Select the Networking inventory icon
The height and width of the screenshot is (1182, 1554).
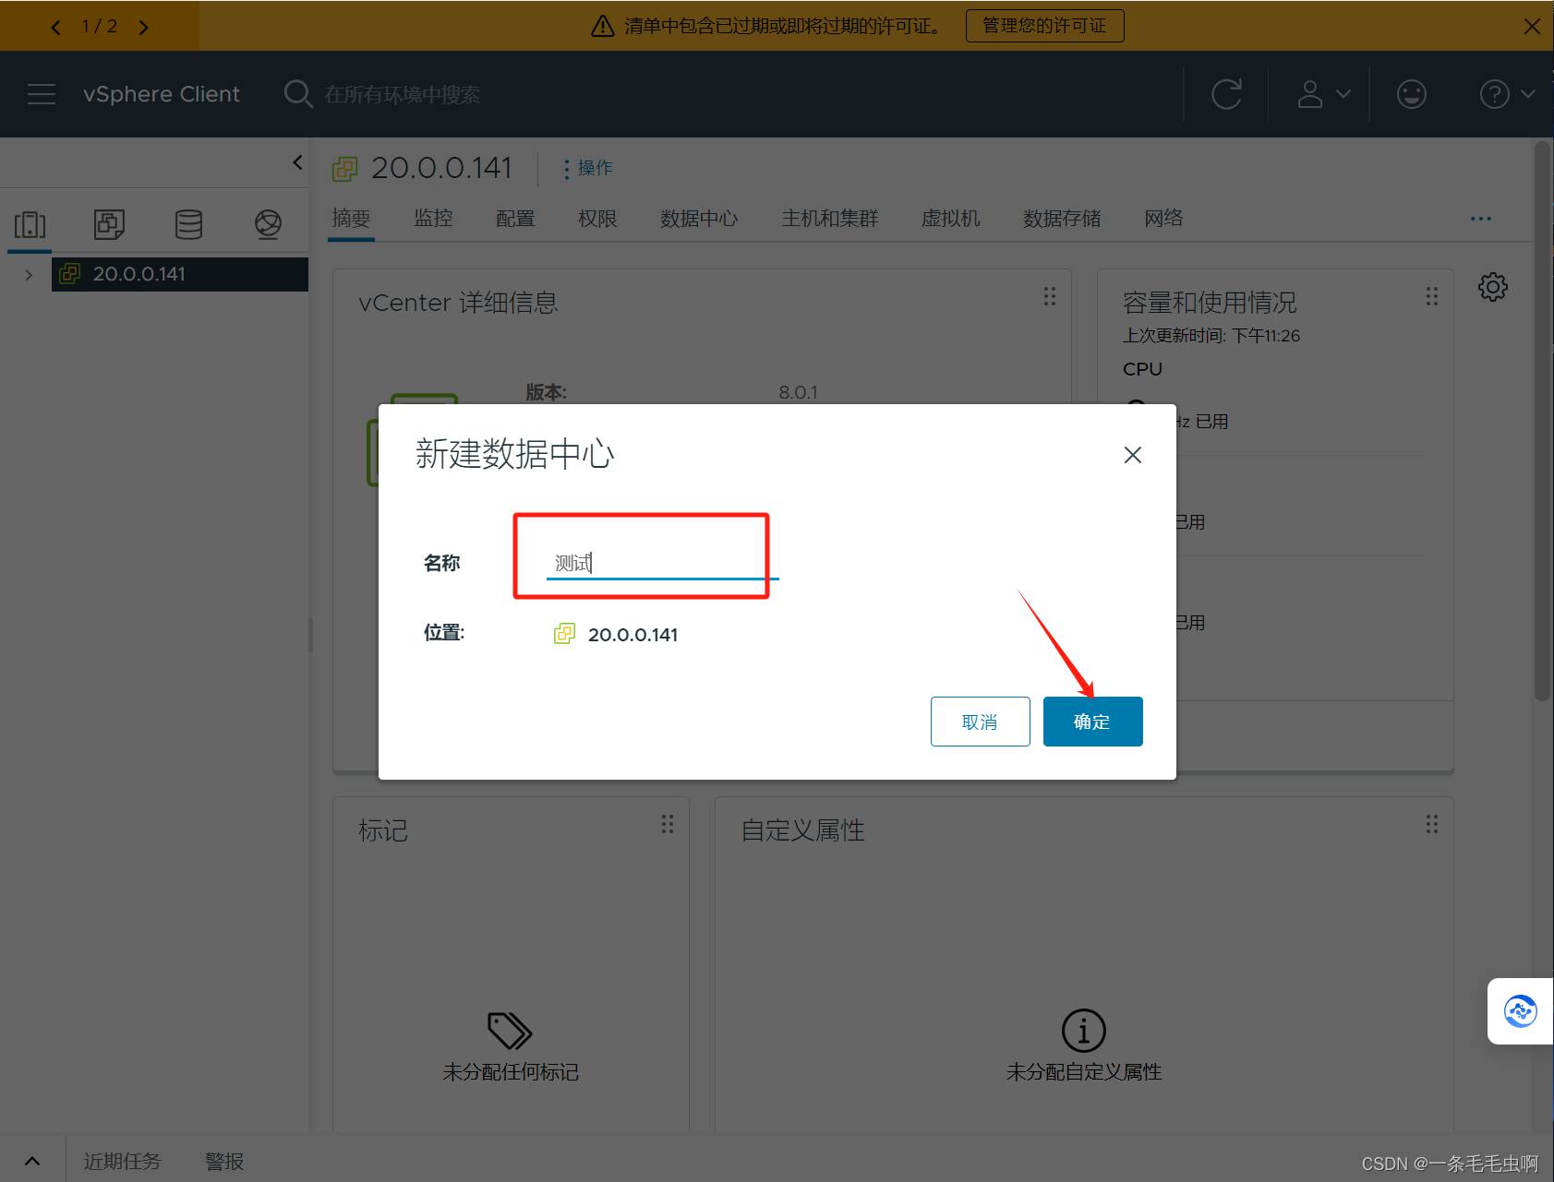coord(268,224)
